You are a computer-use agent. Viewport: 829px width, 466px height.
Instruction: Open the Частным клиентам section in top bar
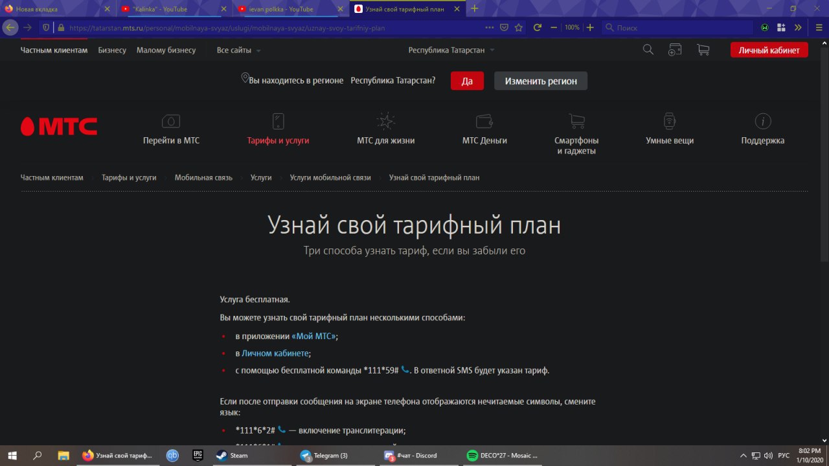tap(54, 50)
